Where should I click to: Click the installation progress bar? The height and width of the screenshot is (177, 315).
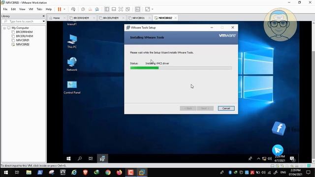coord(181,68)
